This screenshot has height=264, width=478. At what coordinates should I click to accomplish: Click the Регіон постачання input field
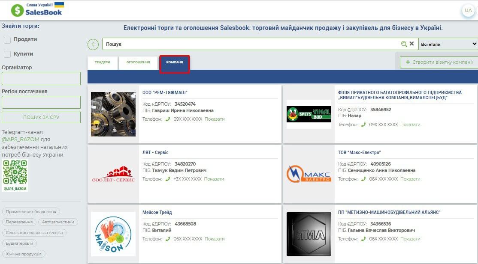click(x=41, y=103)
